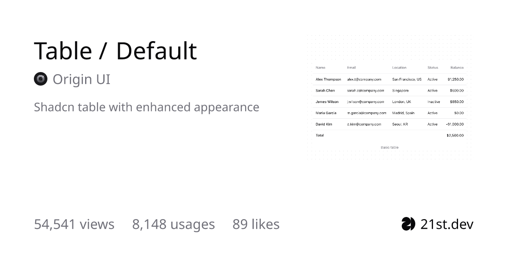Open the table preview thumbnail
Viewport: 508px width, 267px height.
click(389, 97)
